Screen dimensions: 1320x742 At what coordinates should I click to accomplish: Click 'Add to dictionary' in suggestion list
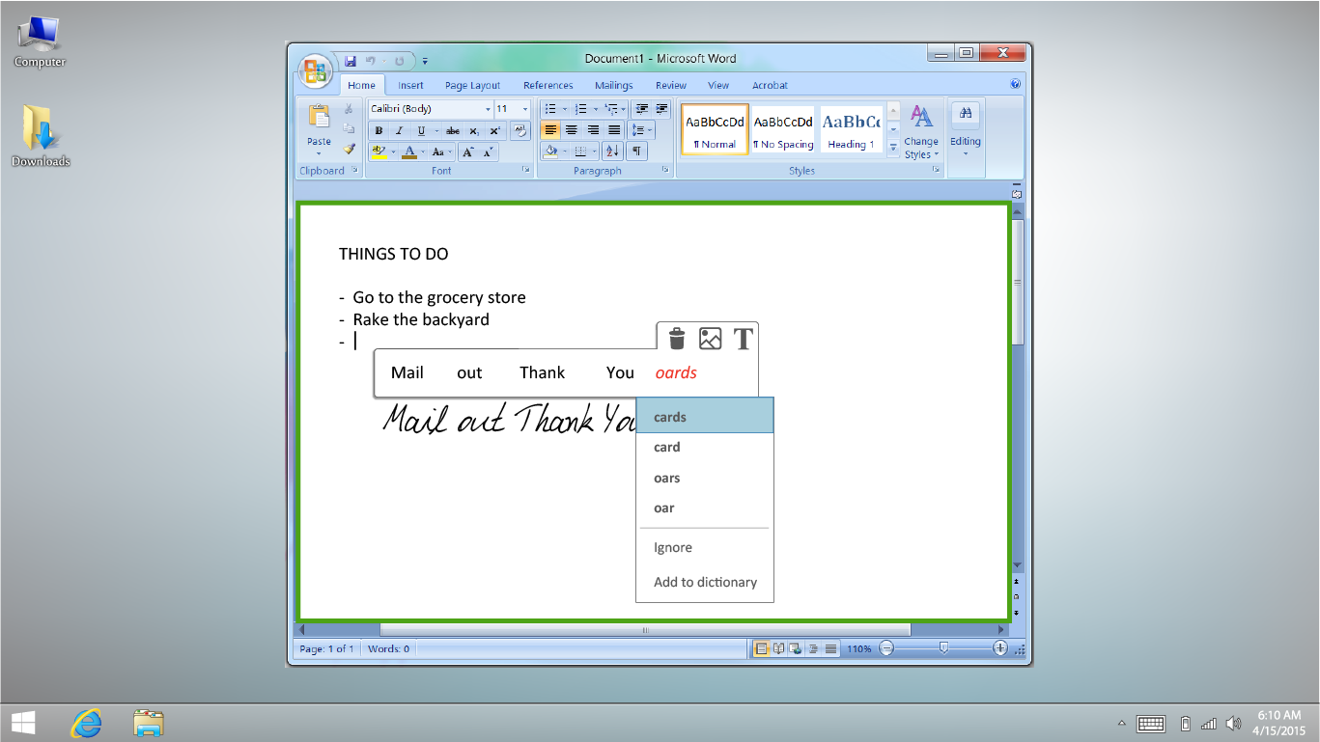[705, 582]
